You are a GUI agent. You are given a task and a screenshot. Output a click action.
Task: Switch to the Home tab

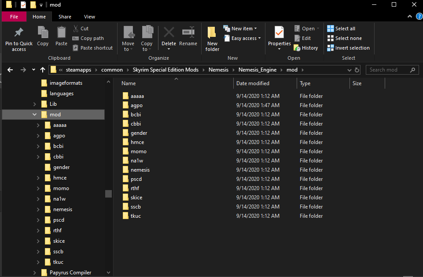click(x=39, y=17)
